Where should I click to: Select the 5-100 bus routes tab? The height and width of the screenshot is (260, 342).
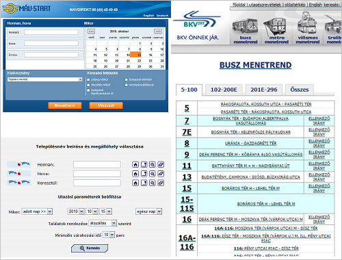[189, 90]
